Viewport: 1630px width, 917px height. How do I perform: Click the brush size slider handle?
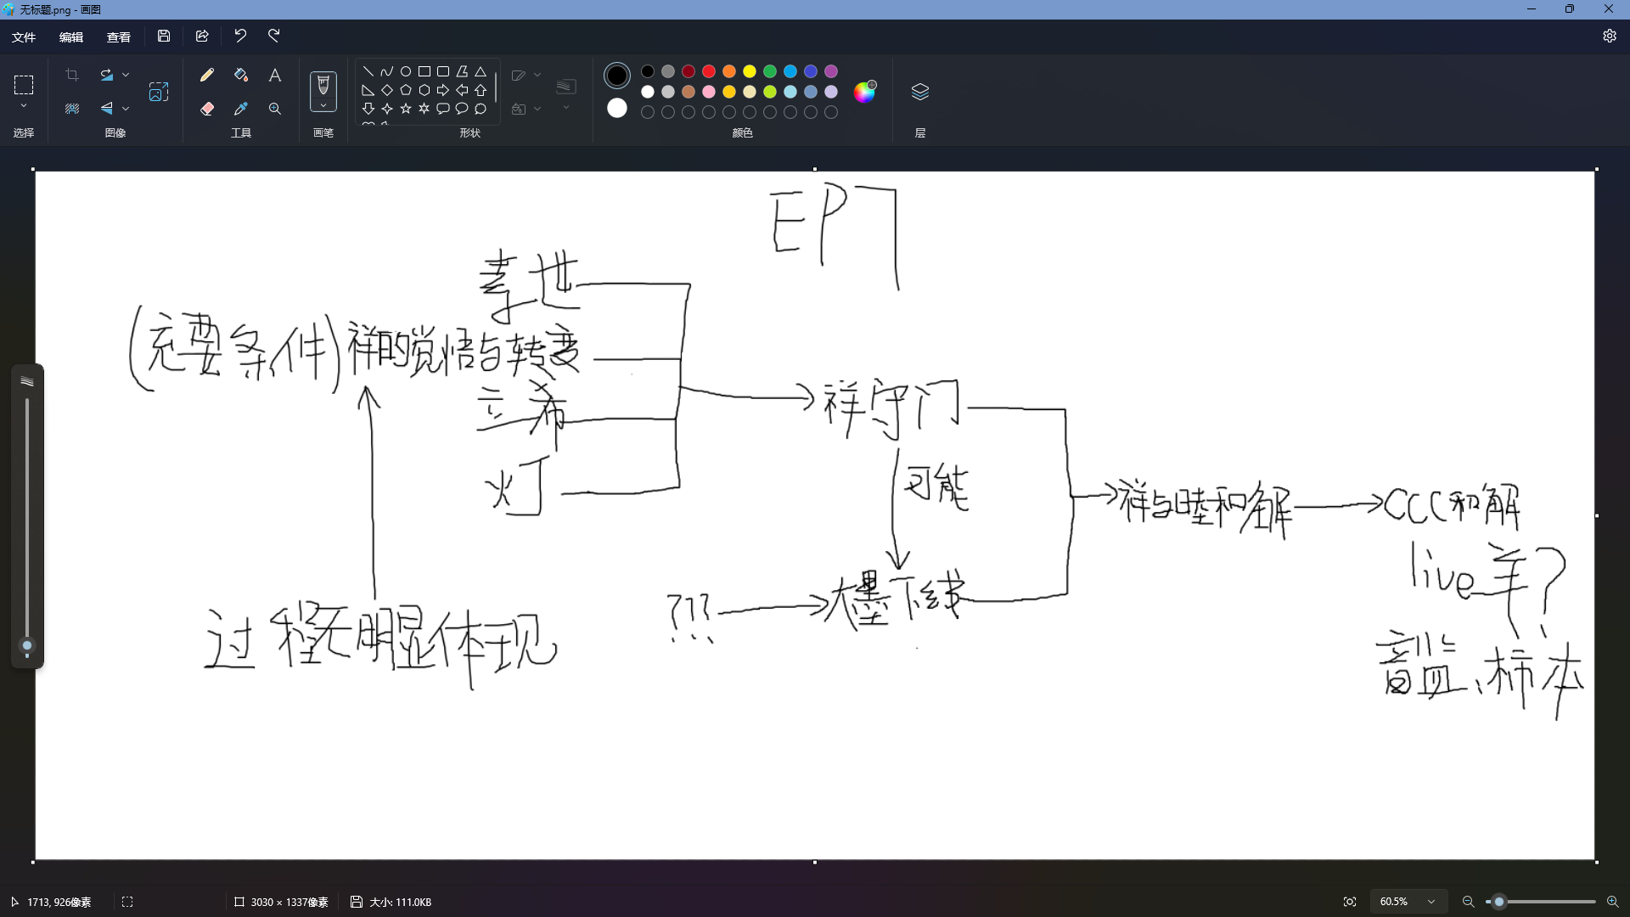click(27, 647)
